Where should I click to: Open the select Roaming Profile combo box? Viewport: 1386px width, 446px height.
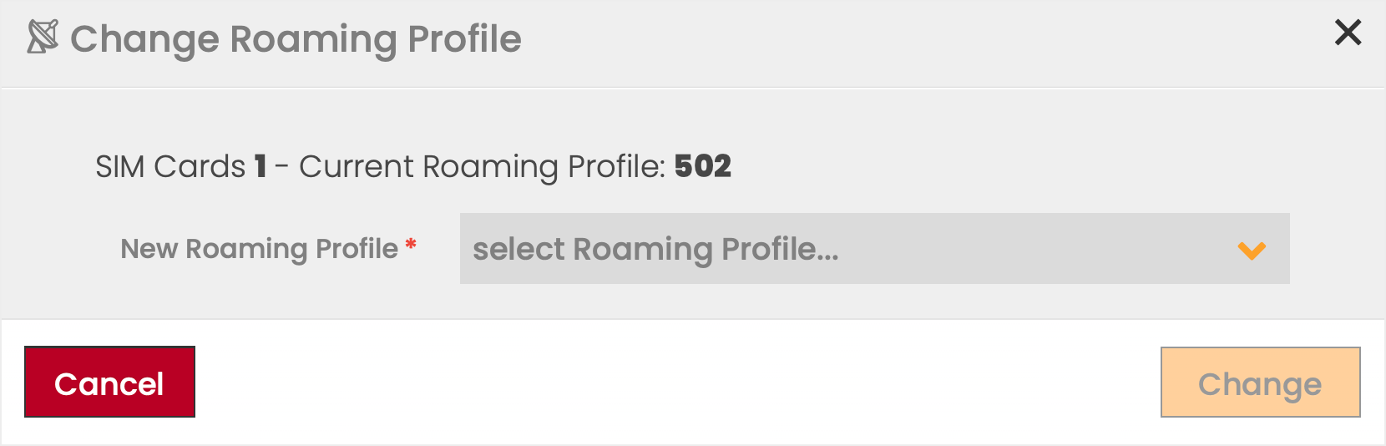point(873,249)
